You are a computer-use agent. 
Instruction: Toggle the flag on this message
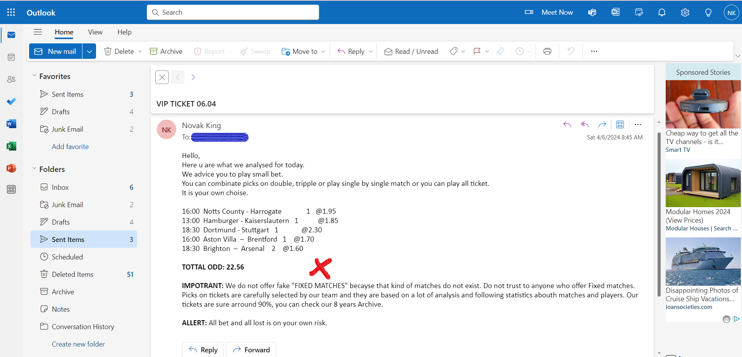[x=477, y=51]
